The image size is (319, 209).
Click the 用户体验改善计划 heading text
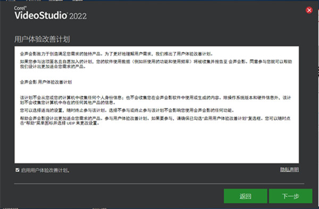(x=42, y=39)
